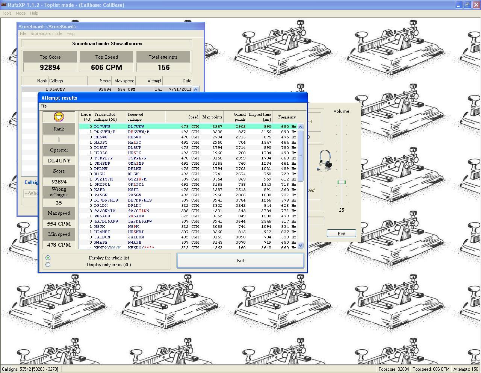The image size is (481, 373).
Task: Select the OK2PCL result row
Action: 188,185
